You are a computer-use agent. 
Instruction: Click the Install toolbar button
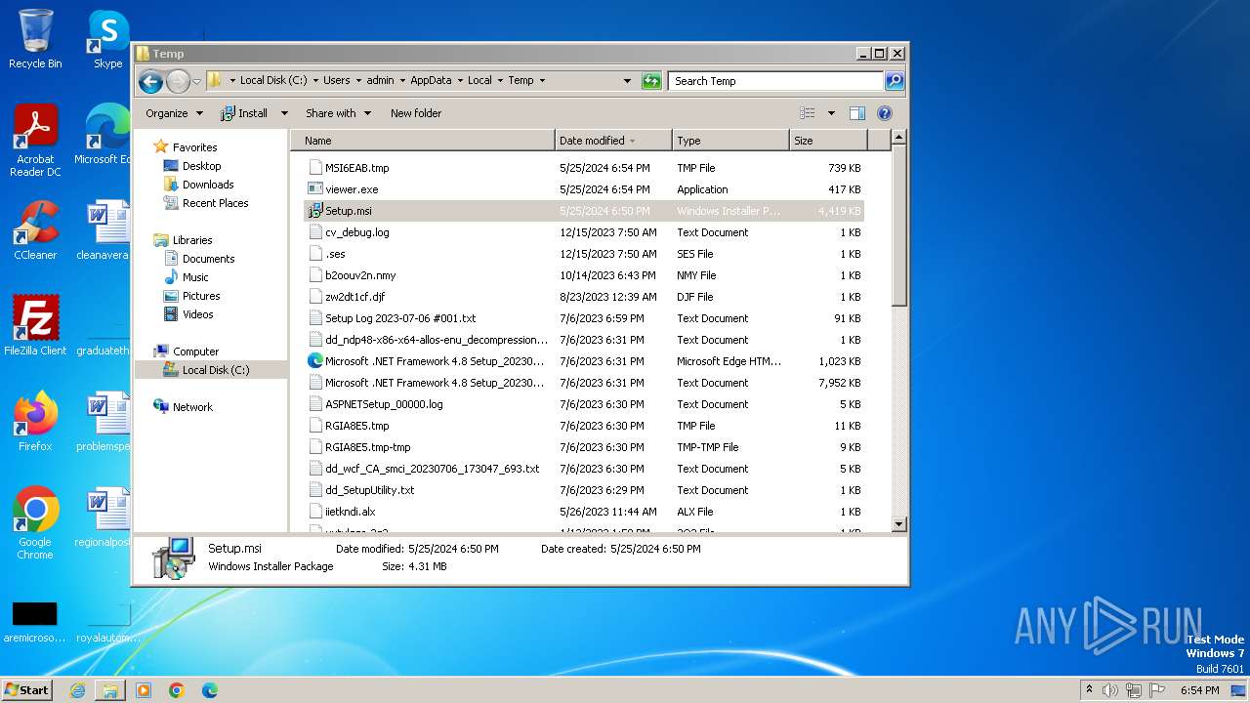(245, 113)
